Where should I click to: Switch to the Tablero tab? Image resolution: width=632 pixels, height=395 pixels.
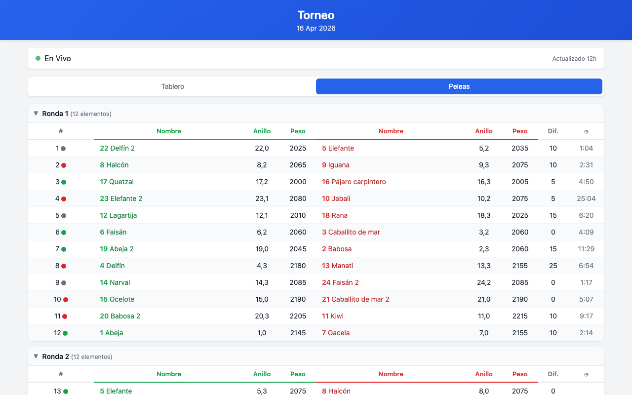pos(173,86)
